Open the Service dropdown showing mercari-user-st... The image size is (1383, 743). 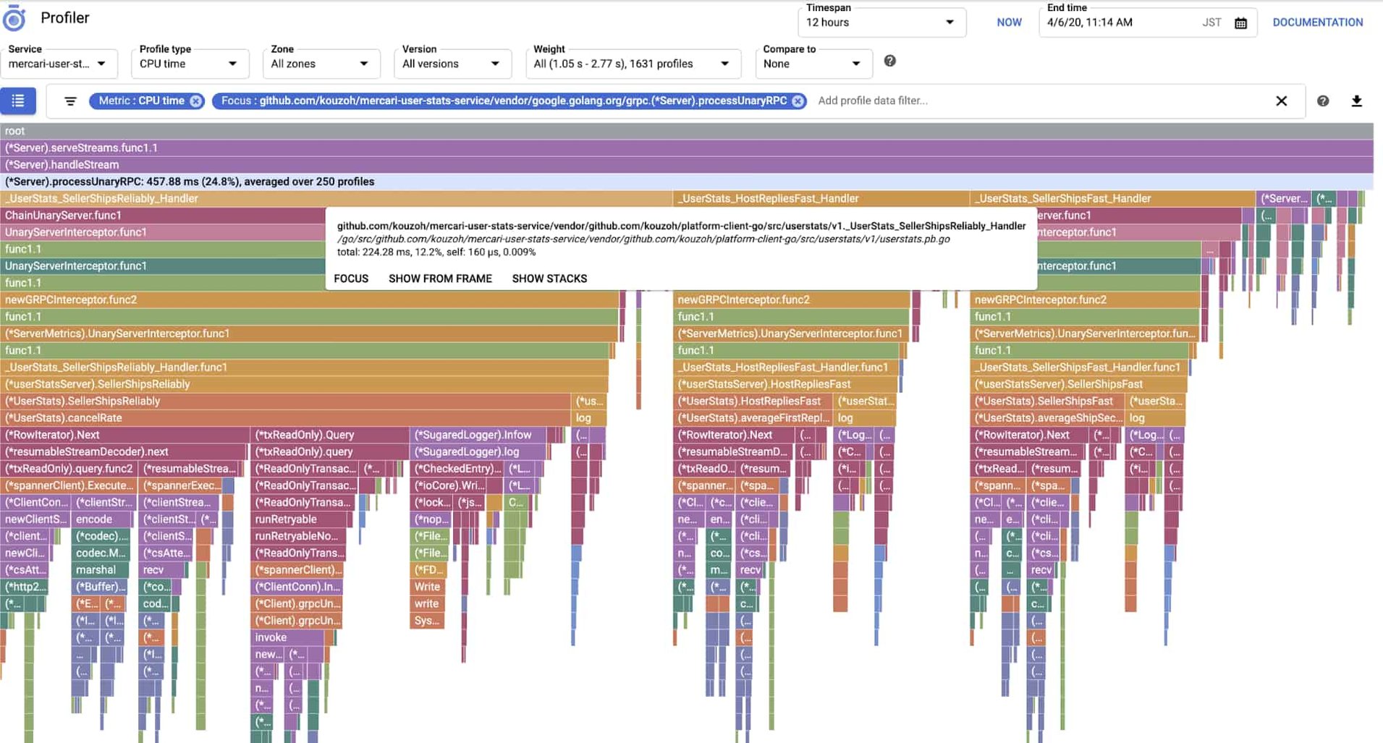pyautogui.click(x=103, y=64)
